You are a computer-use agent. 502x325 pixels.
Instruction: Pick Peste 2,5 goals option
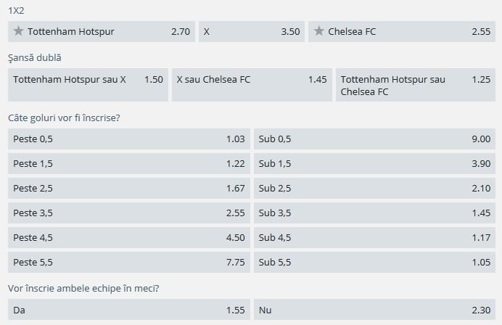coord(128,189)
